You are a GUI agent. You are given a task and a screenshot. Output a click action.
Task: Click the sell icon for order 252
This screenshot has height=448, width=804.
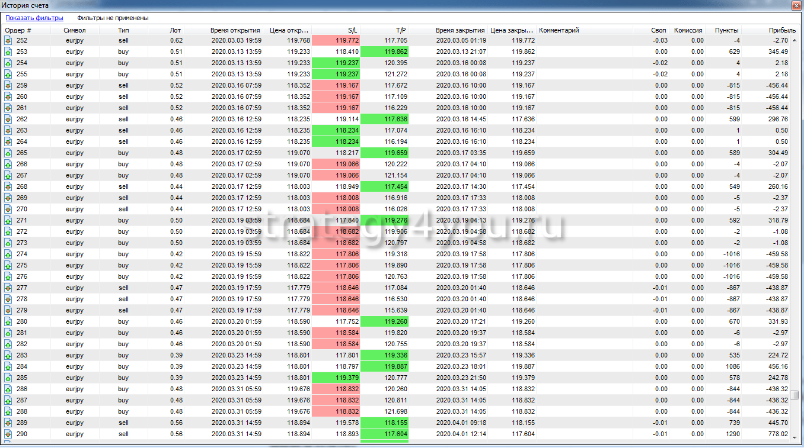8,40
